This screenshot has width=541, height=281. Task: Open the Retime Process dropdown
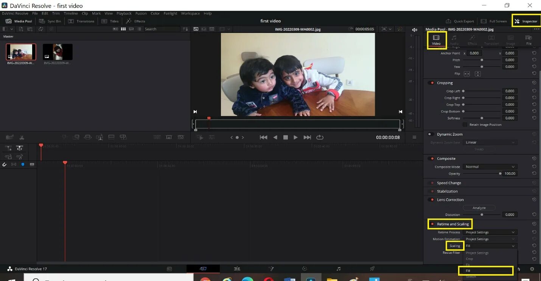pos(490,232)
